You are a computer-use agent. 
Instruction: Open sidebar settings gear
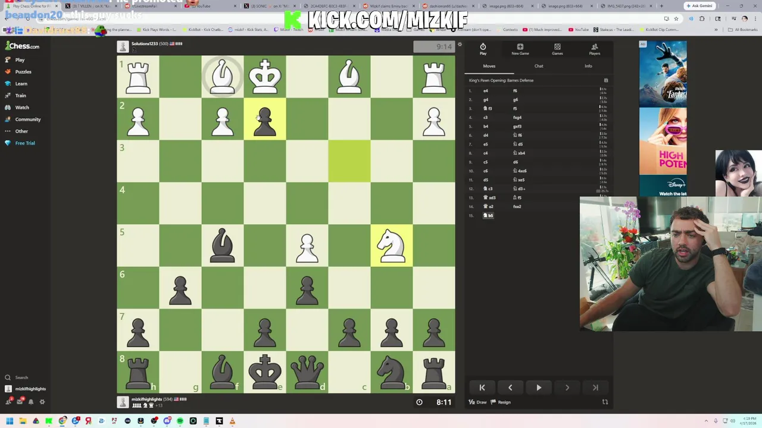[42, 402]
